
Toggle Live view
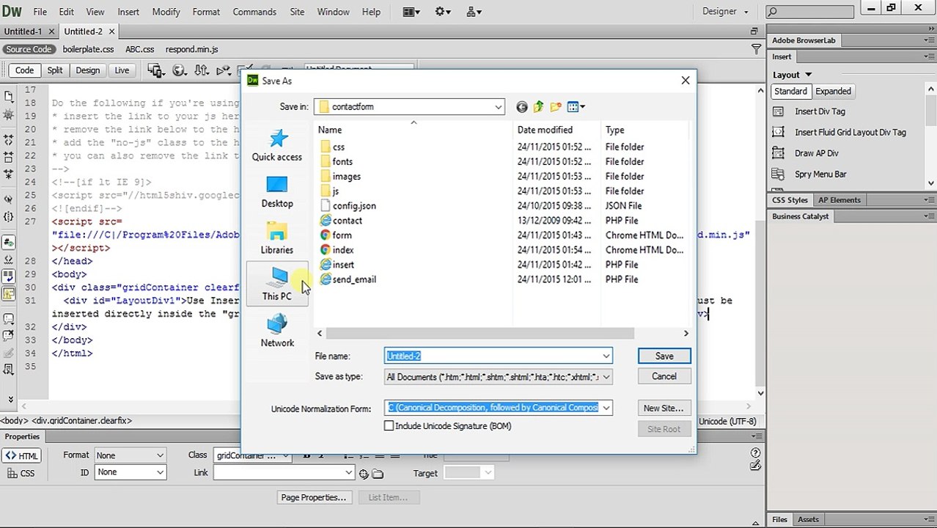tap(122, 70)
